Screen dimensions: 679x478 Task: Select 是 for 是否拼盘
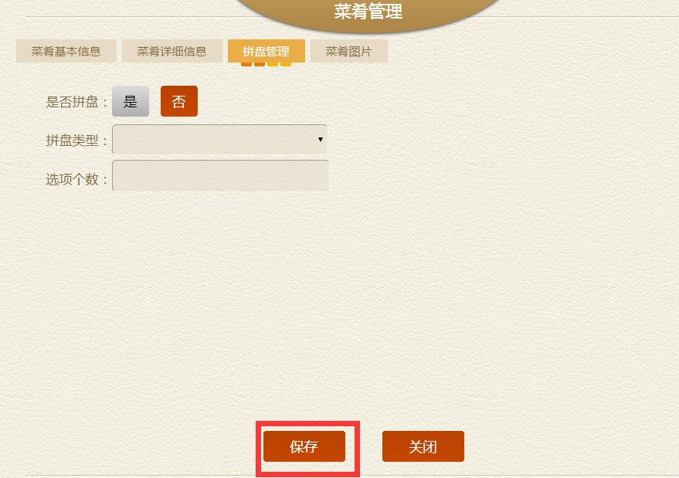point(131,101)
